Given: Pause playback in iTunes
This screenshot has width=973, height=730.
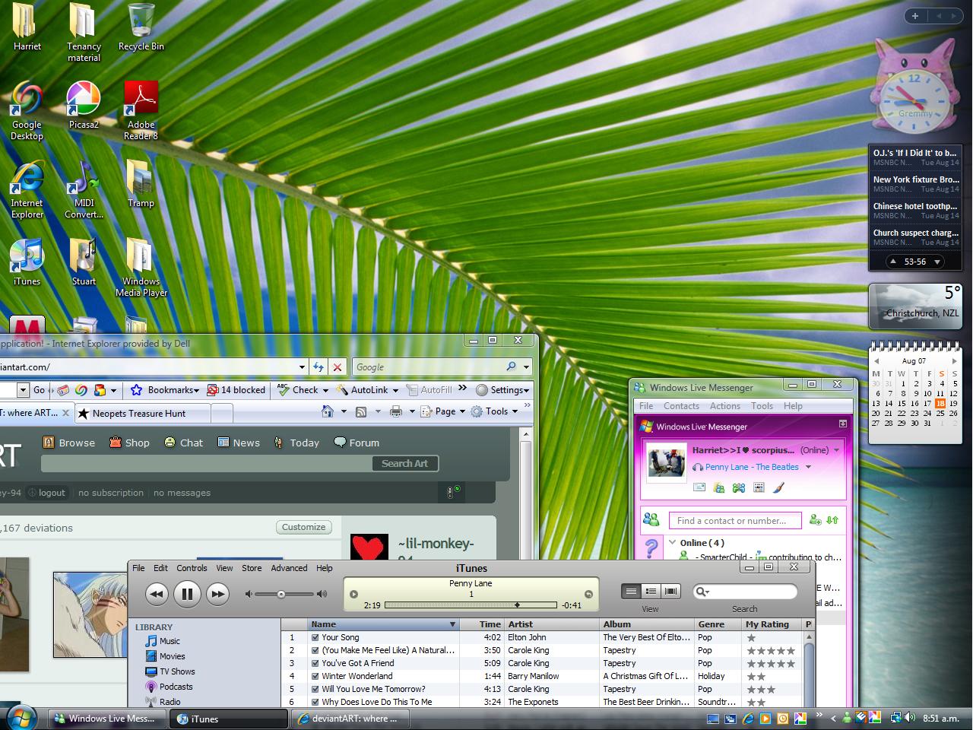Looking at the screenshot, I should coord(187,594).
